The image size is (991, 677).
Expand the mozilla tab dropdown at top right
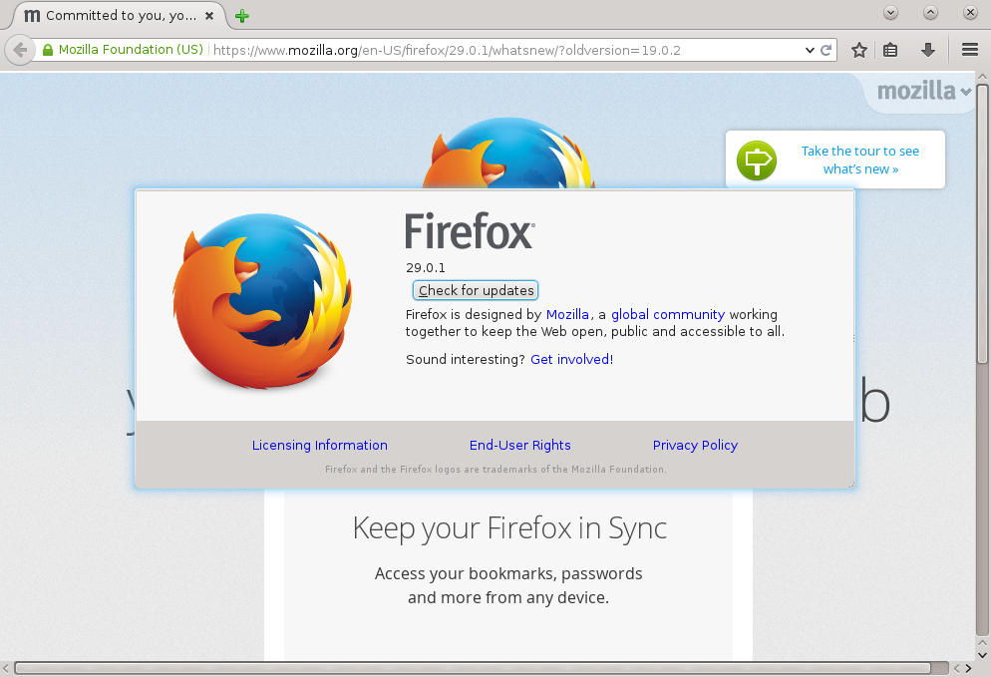click(924, 92)
